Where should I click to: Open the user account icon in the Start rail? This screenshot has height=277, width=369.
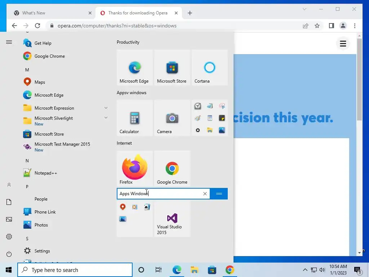[x=9, y=185]
